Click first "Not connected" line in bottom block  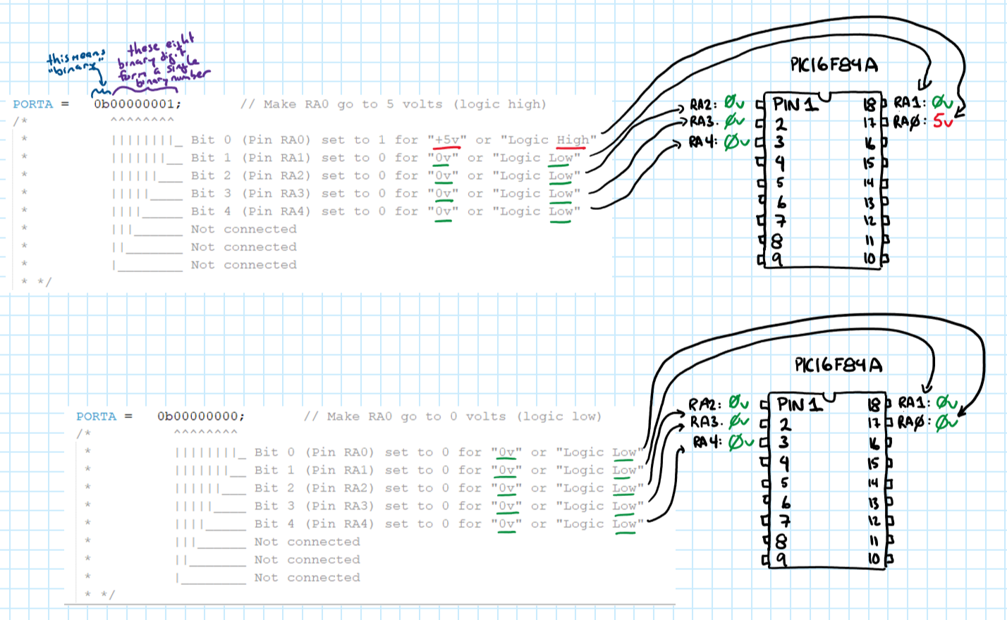tap(307, 542)
